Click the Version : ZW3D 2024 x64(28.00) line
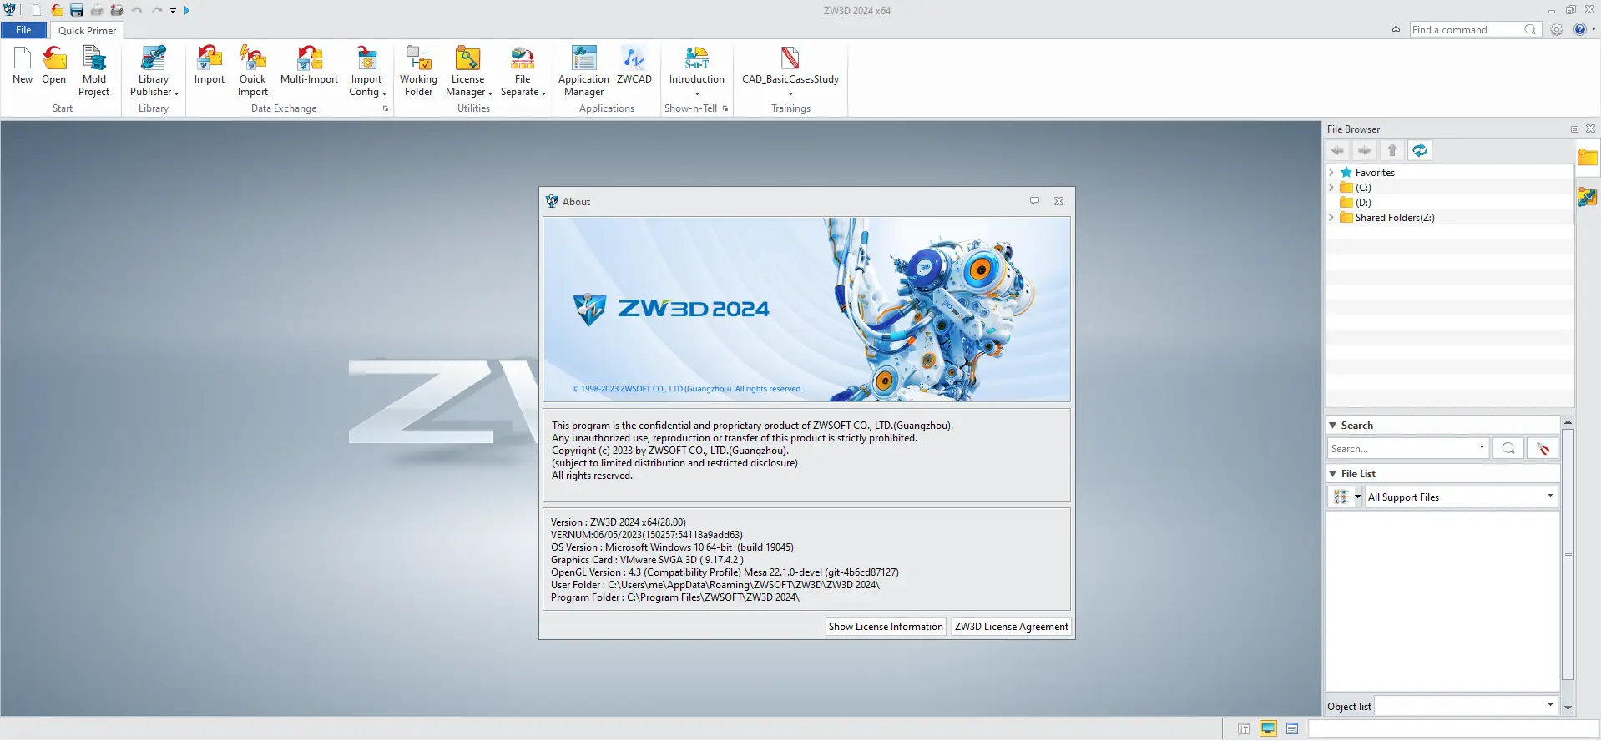This screenshot has width=1601, height=741. [x=619, y=522]
